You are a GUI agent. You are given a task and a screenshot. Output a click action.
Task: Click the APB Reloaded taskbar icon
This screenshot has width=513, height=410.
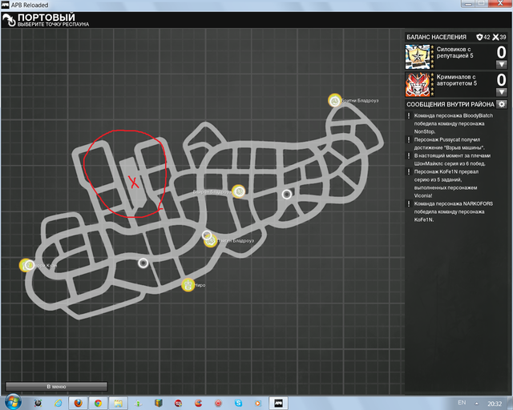[x=278, y=403]
